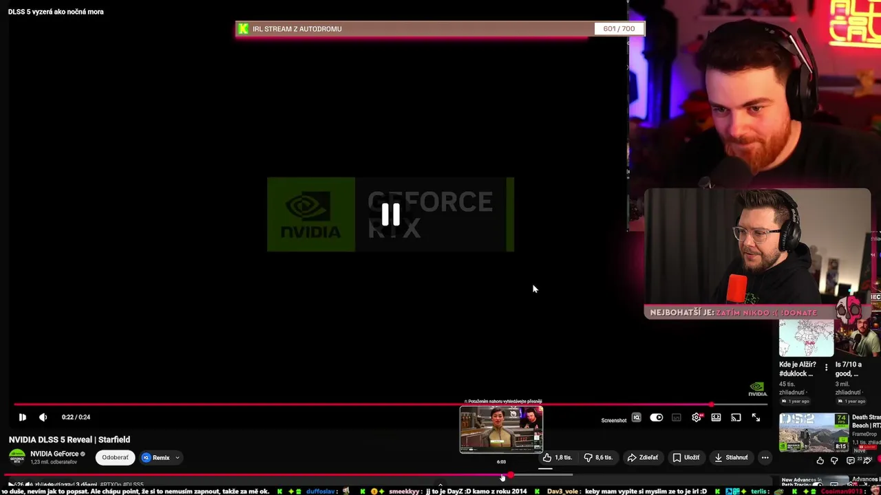The height and width of the screenshot is (495, 881).
Task: Click the green K icon on the goal bar
Action: pyautogui.click(x=243, y=29)
